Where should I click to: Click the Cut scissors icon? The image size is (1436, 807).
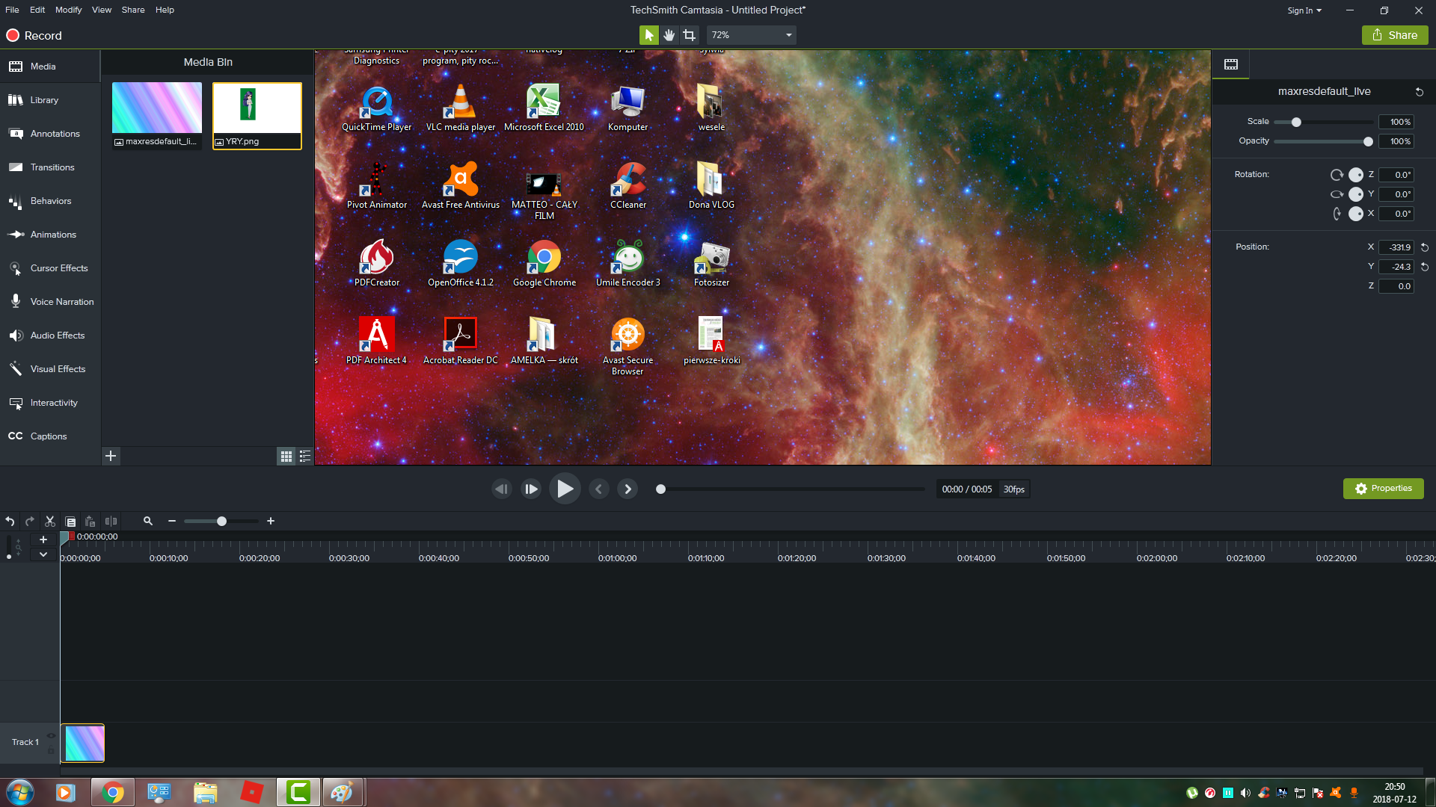(50, 522)
